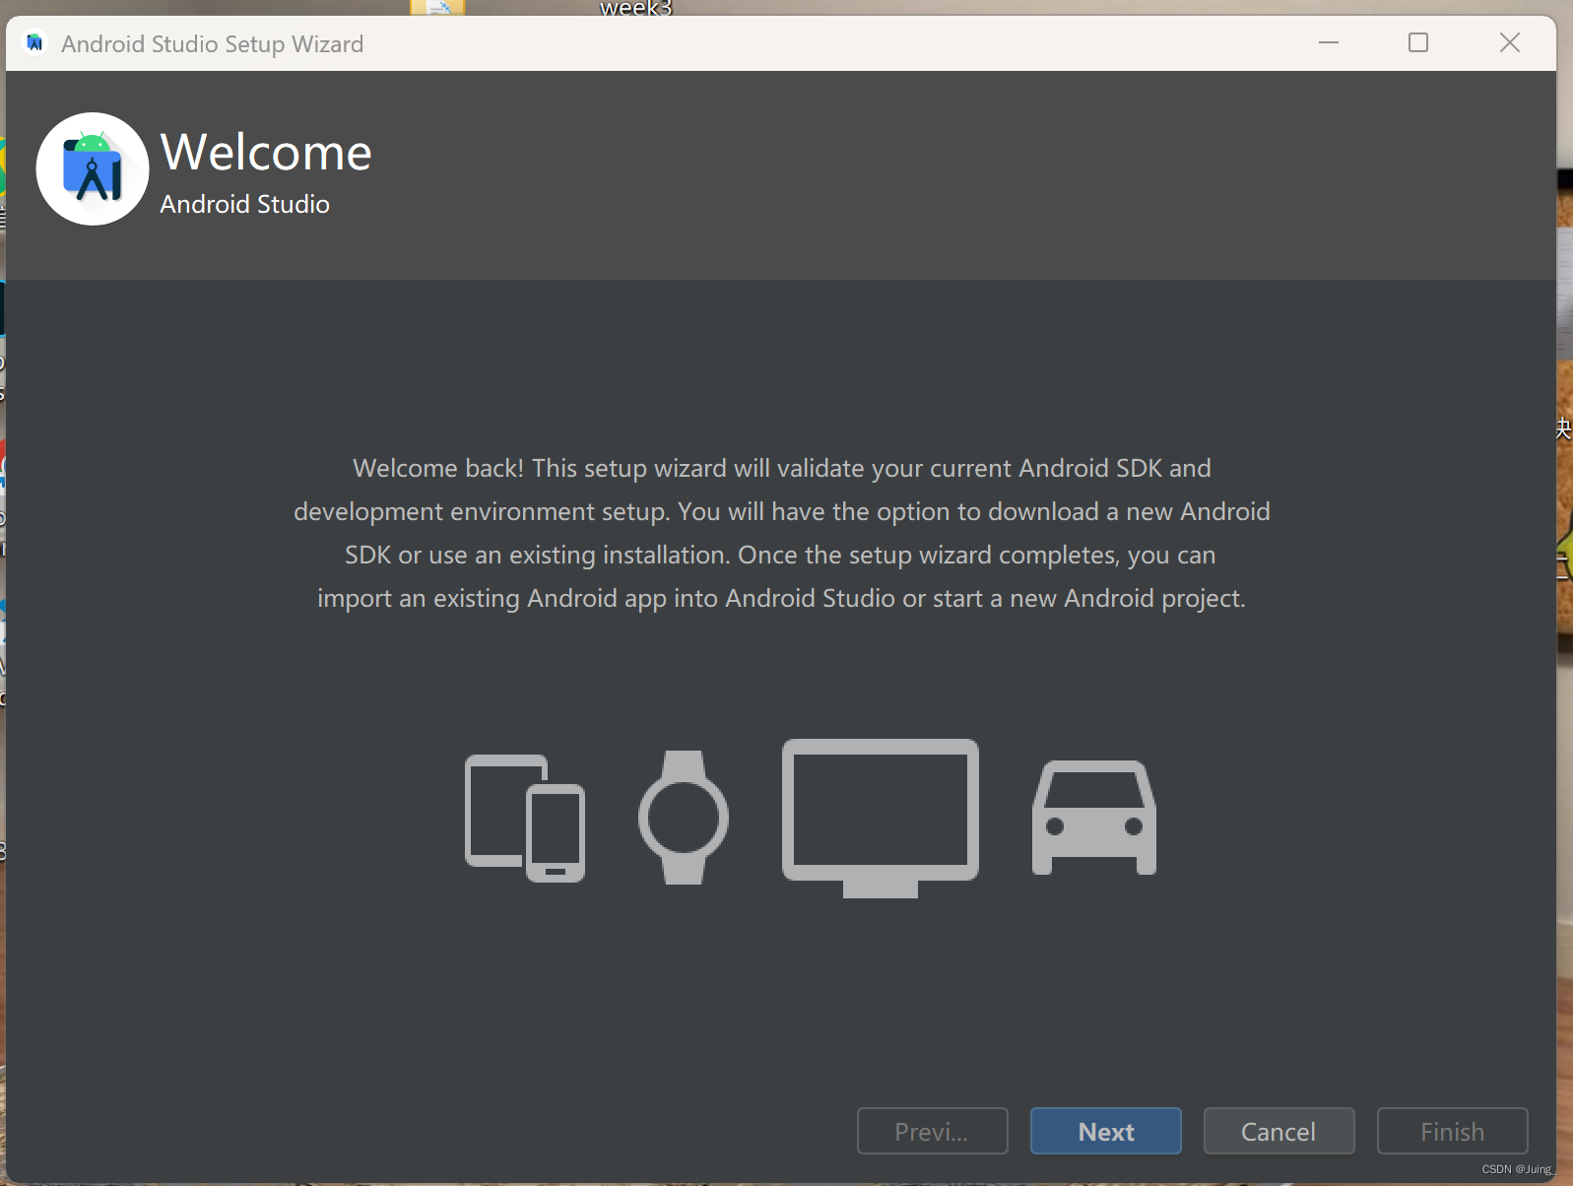This screenshot has width=1573, height=1186.
Task: Click the 'Welcome back!' description paragraph
Action: [782, 533]
